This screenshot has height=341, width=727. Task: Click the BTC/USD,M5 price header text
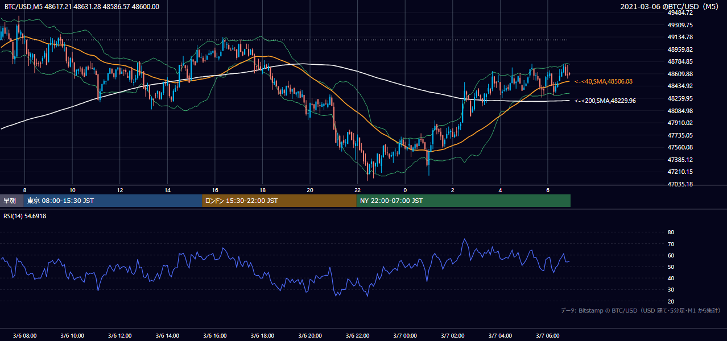coord(81,7)
